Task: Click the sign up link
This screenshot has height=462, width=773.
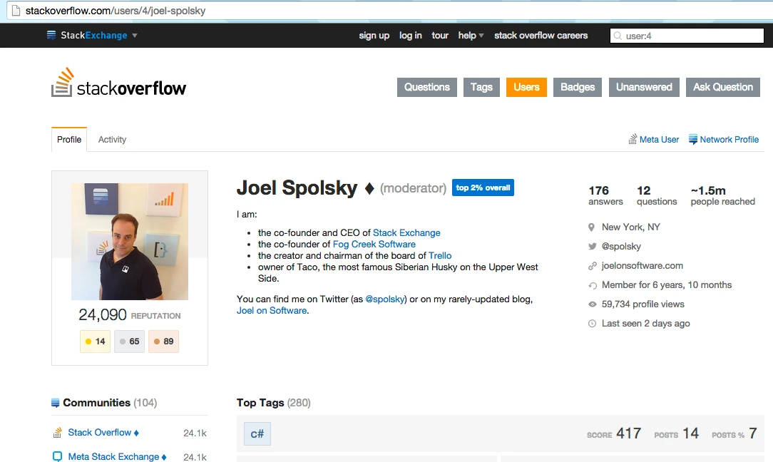Action: [x=374, y=36]
